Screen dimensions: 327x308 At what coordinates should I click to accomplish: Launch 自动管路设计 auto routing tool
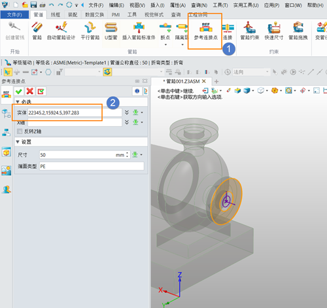click(x=61, y=31)
